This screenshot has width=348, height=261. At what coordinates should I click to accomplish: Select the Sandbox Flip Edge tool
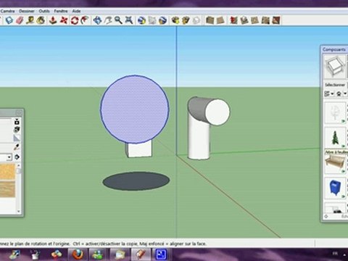[276, 20]
